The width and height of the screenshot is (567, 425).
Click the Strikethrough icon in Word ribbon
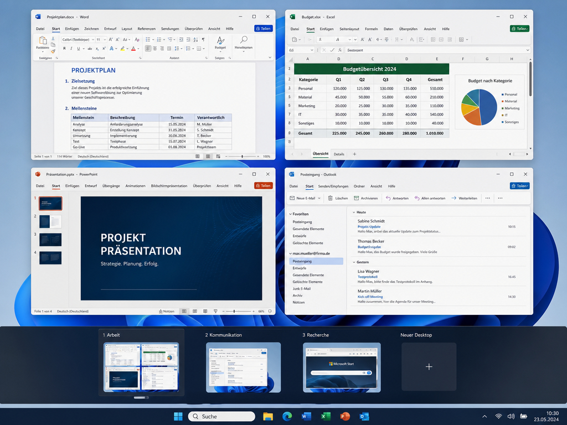pos(90,49)
